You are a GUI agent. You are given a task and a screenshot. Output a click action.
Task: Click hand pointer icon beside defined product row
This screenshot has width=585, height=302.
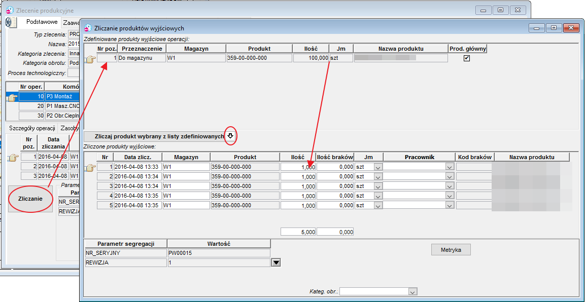coord(91,58)
